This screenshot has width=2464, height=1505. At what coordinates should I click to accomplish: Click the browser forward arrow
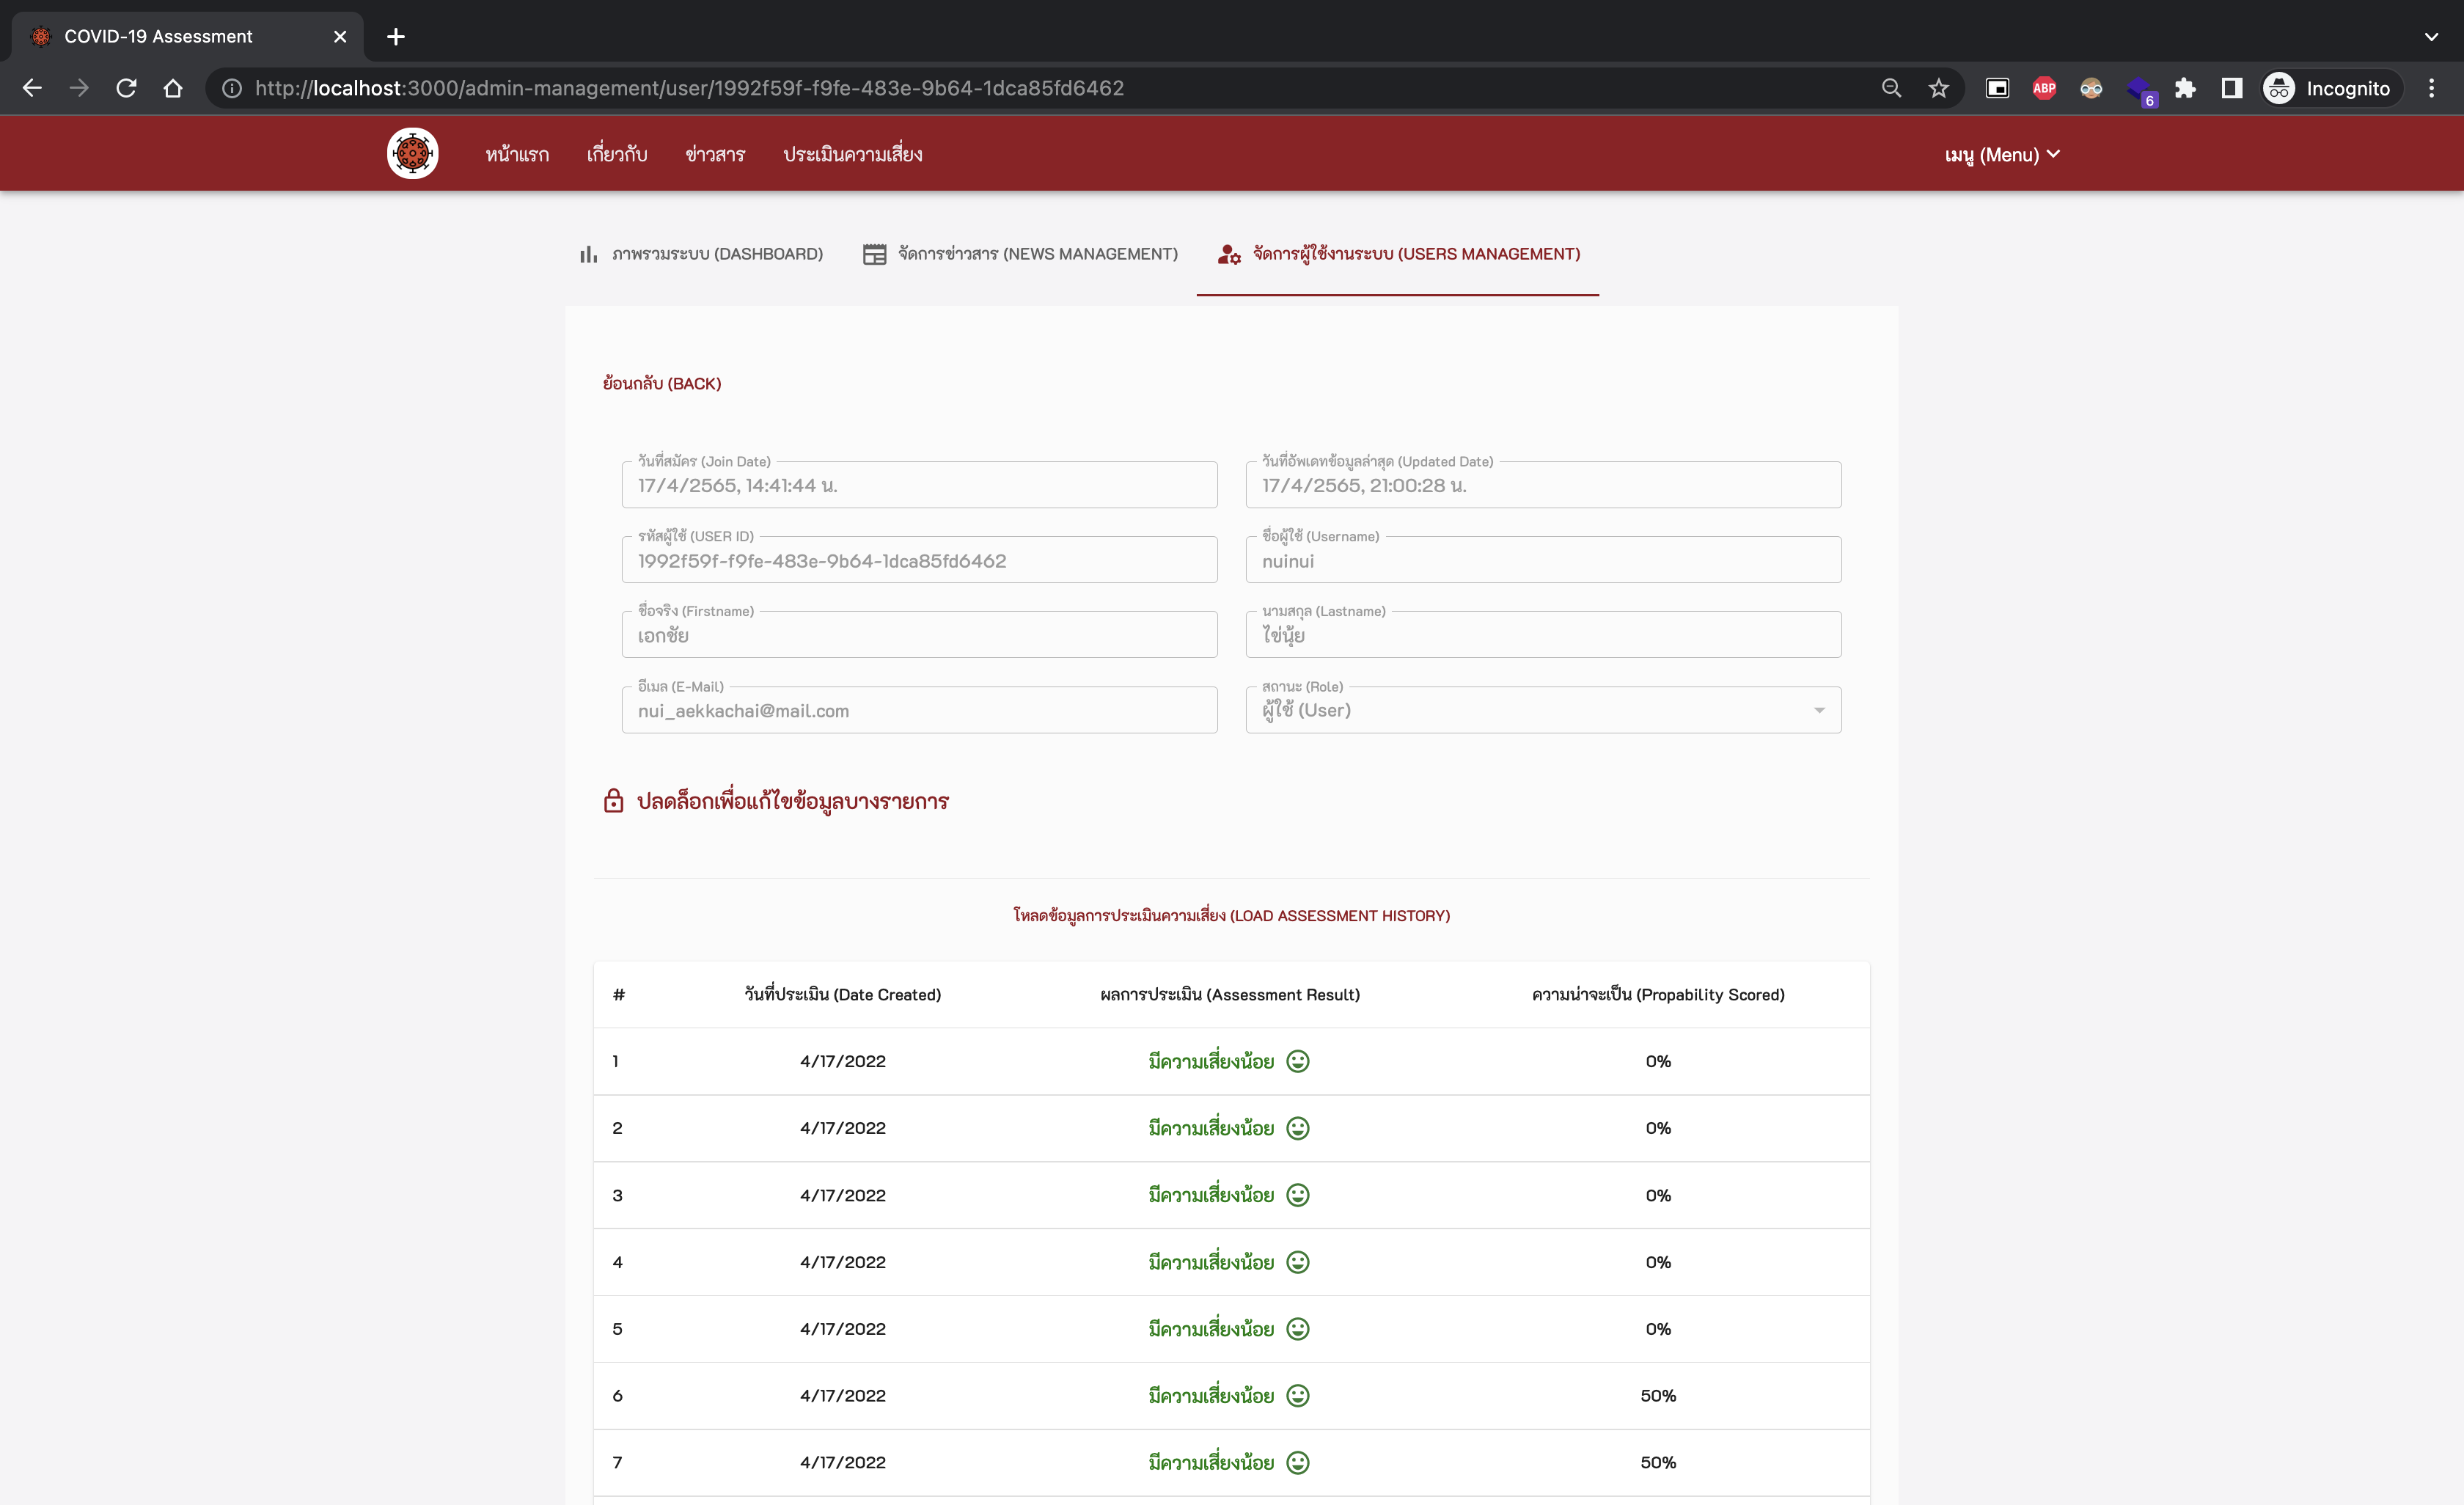click(x=79, y=88)
